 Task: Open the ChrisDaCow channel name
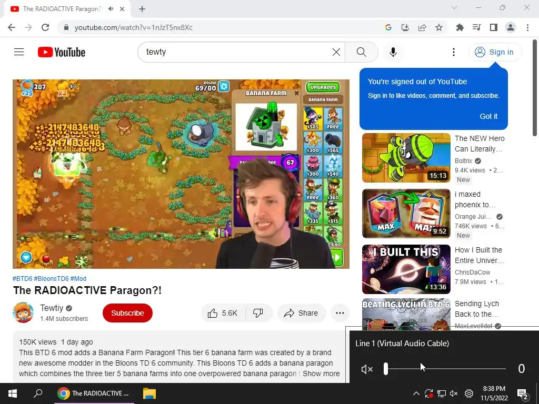(472, 272)
